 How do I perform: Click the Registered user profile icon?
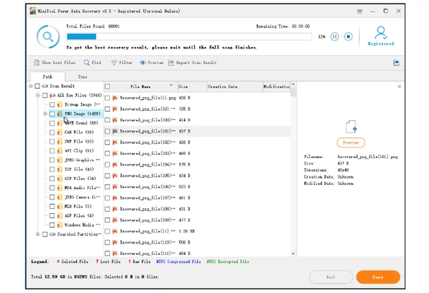click(x=380, y=33)
